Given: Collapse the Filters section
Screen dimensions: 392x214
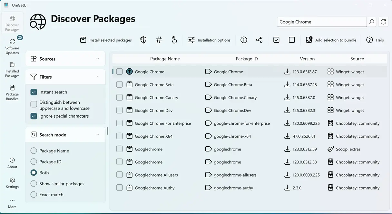Looking at the screenshot, I should point(98,77).
